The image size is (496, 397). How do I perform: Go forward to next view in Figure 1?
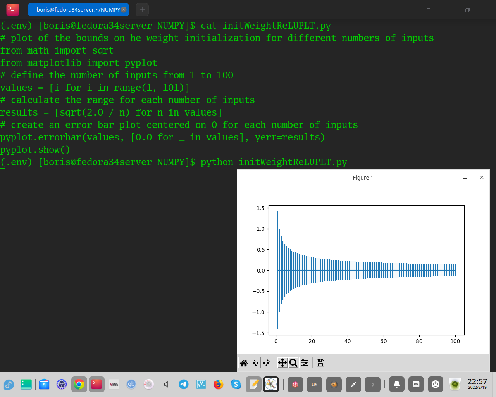tap(267, 363)
